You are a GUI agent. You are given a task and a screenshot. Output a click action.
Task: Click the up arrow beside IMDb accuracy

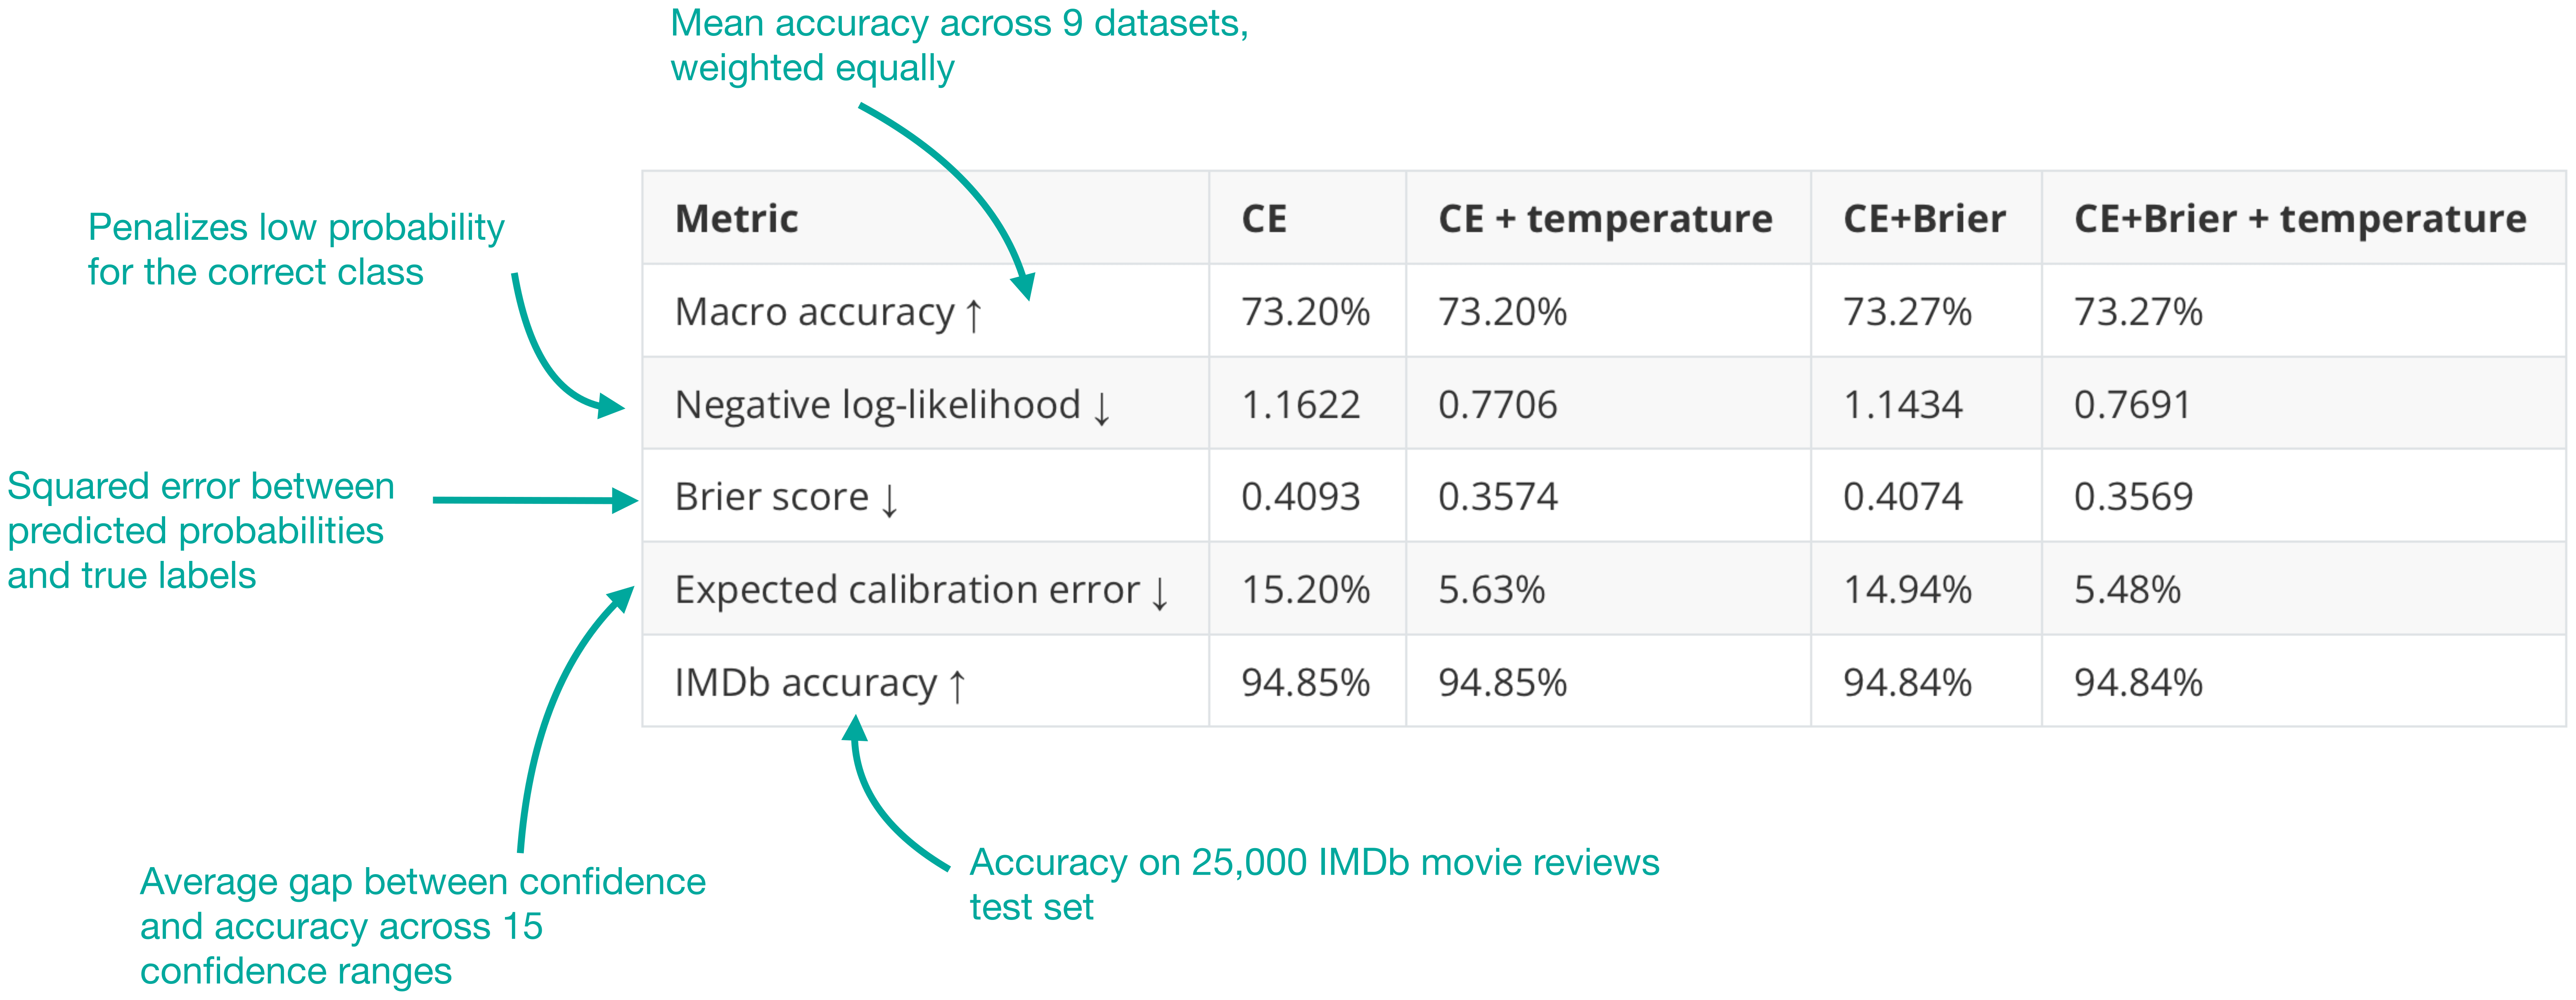(x=957, y=686)
